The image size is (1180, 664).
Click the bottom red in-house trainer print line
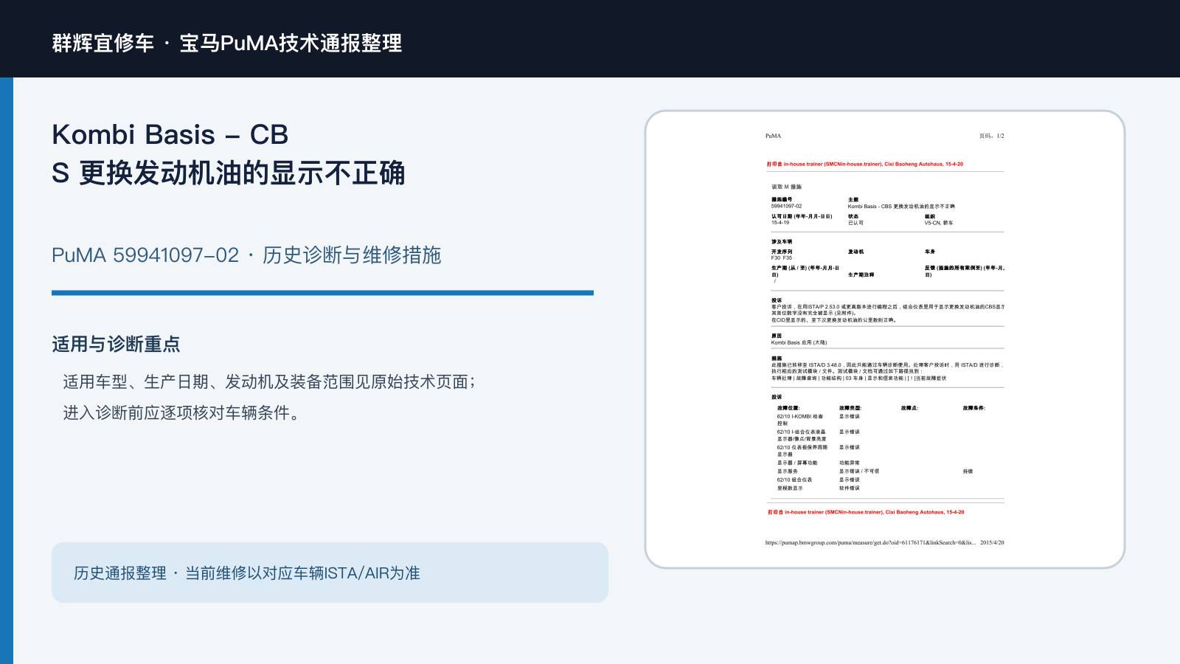click(x=866, y=511)
